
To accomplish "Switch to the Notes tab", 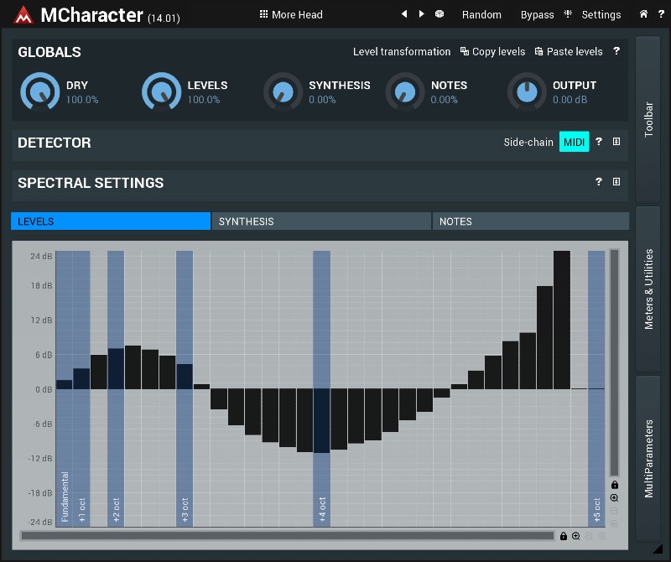I will pos(530,221).
